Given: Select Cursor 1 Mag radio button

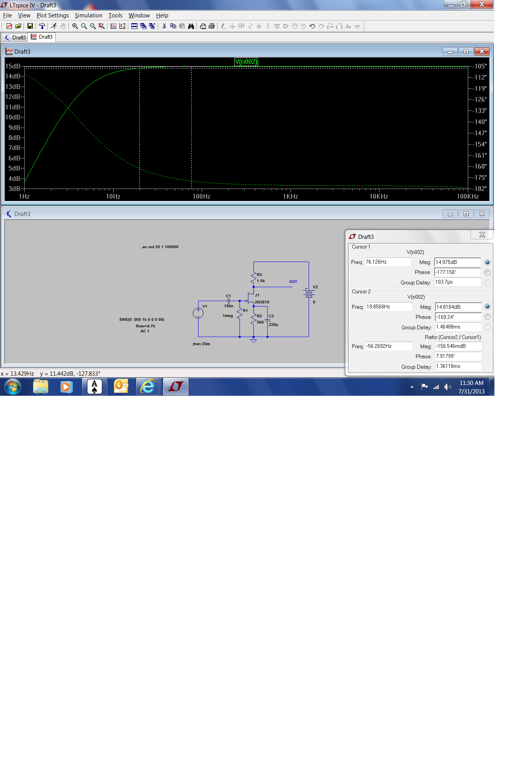Looking at the screenshot, I should 488,262.
